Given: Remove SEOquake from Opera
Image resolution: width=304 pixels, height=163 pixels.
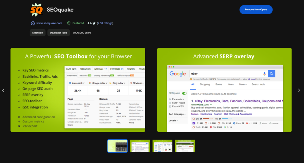Looking at the screenshot, I should click(256, 9).
